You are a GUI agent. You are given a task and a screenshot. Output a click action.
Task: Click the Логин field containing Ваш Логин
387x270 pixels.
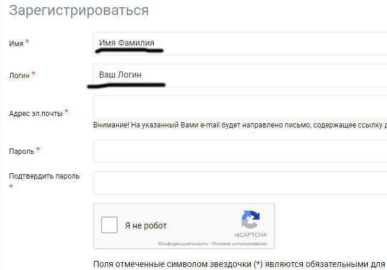pyautogui.click(x=240, y=75)
